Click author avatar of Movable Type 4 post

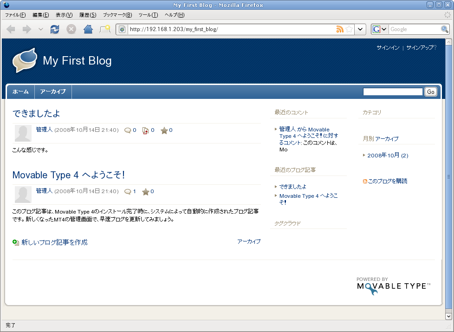[23, 195]
